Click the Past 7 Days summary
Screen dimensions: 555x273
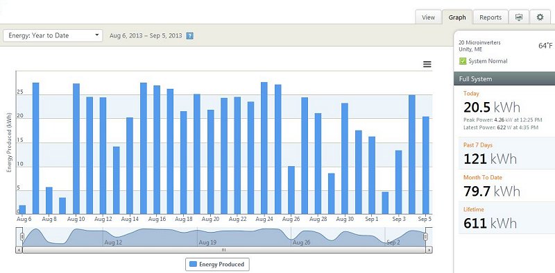(507, 154)
